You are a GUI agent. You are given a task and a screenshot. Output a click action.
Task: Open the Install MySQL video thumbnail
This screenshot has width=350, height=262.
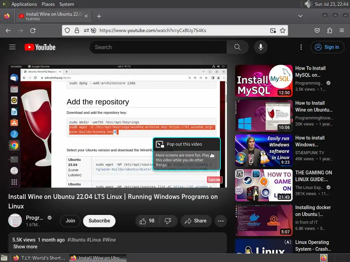click(x=264, y=81)
